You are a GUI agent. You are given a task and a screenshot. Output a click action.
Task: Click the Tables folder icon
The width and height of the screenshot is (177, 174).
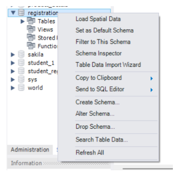pyautogui.click(x=31, y=21)
